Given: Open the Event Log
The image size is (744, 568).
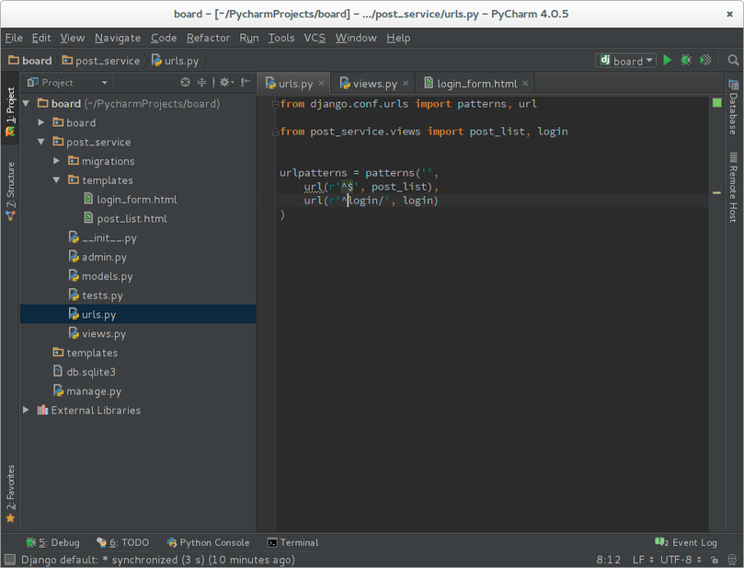Looking at the screenshot, I should tap(686, 542).
